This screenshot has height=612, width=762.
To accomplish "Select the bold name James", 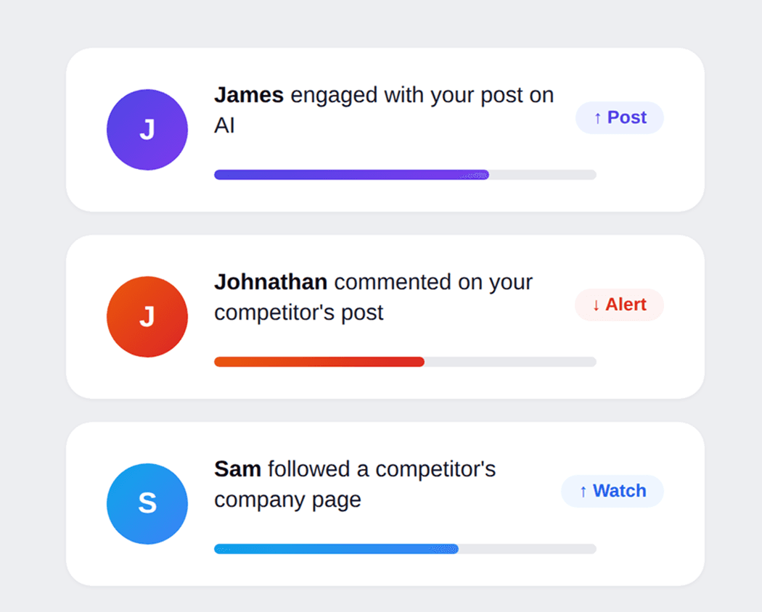I will coord(249,95).
